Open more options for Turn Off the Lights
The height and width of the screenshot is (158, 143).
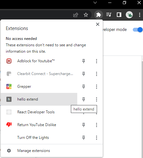click(96, 138)
